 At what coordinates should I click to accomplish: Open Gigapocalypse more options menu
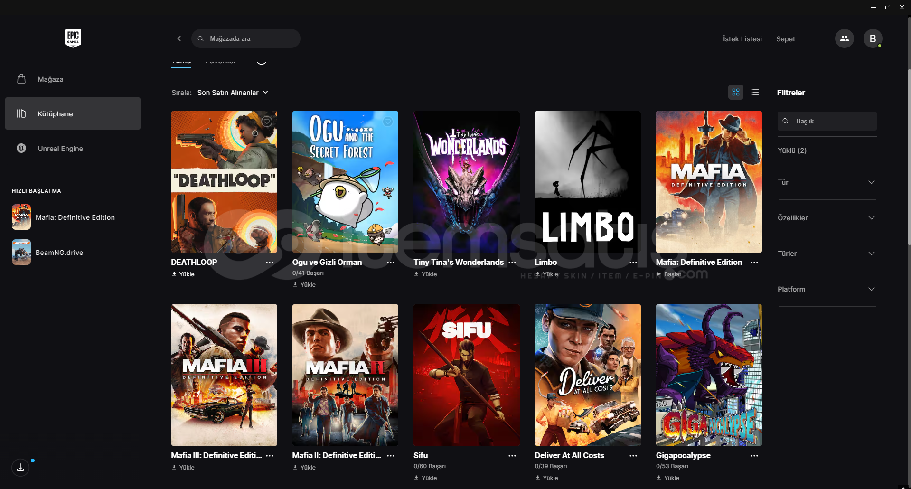pos(754,456)
